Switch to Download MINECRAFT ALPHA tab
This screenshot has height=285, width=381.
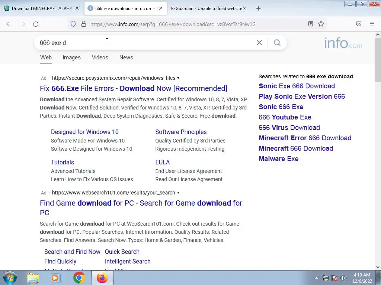41,8
